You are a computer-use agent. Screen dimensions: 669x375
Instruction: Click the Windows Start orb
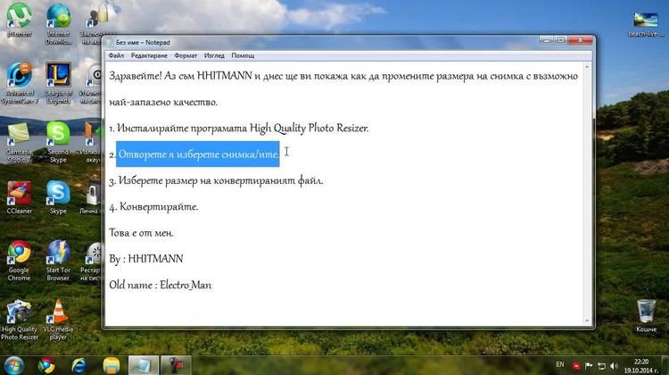coord(13,365)
